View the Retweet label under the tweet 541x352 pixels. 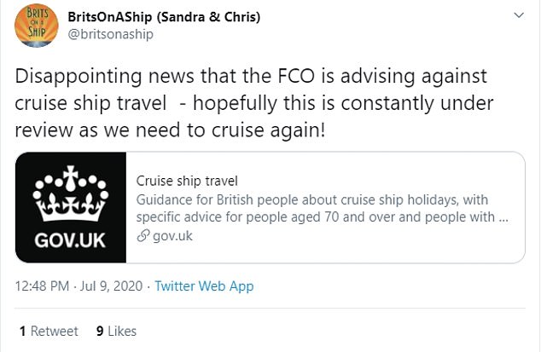tap(55, 331)
